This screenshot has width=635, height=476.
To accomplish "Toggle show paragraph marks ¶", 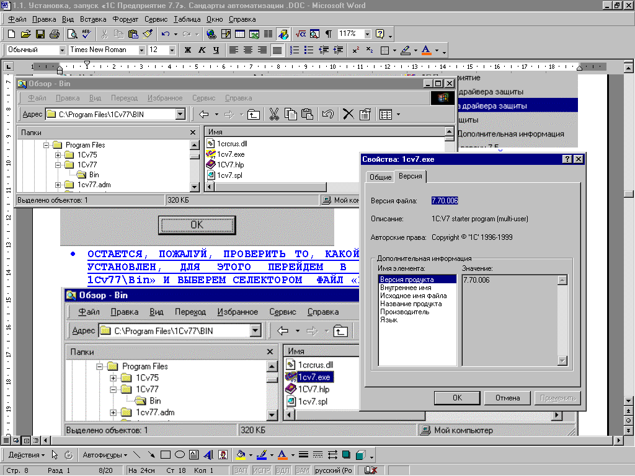I will [x=329, y=34].
